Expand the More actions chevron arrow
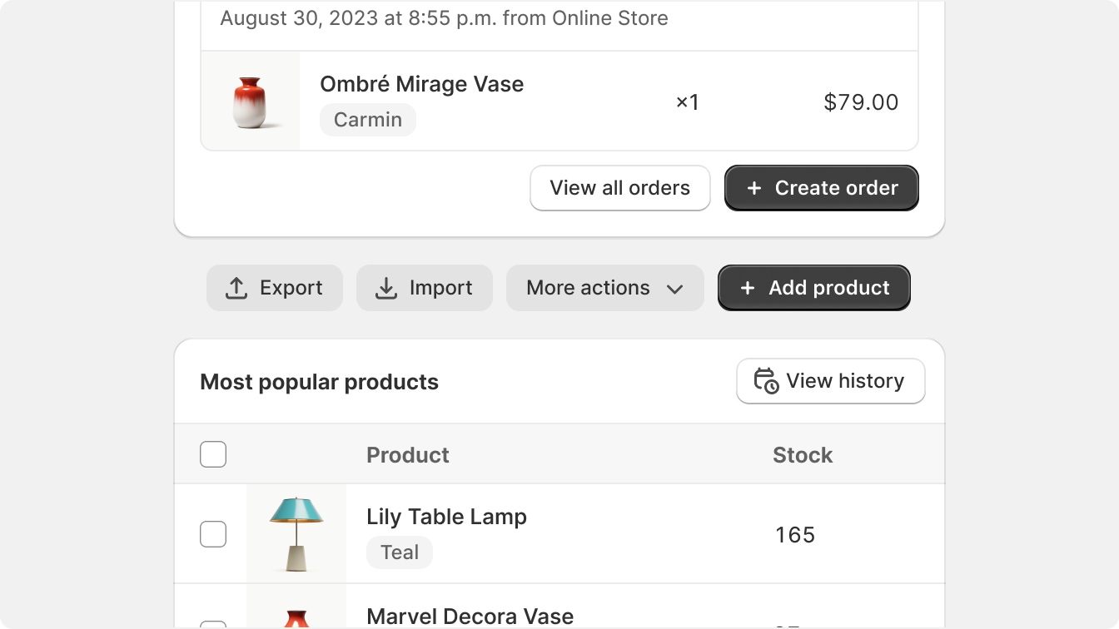Screen dimensions: 1119x629 675,289
